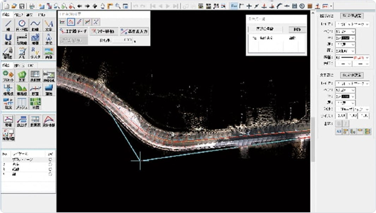Select radio button of last layer row
Screen dimensions: 376x213
pos(50,174)
